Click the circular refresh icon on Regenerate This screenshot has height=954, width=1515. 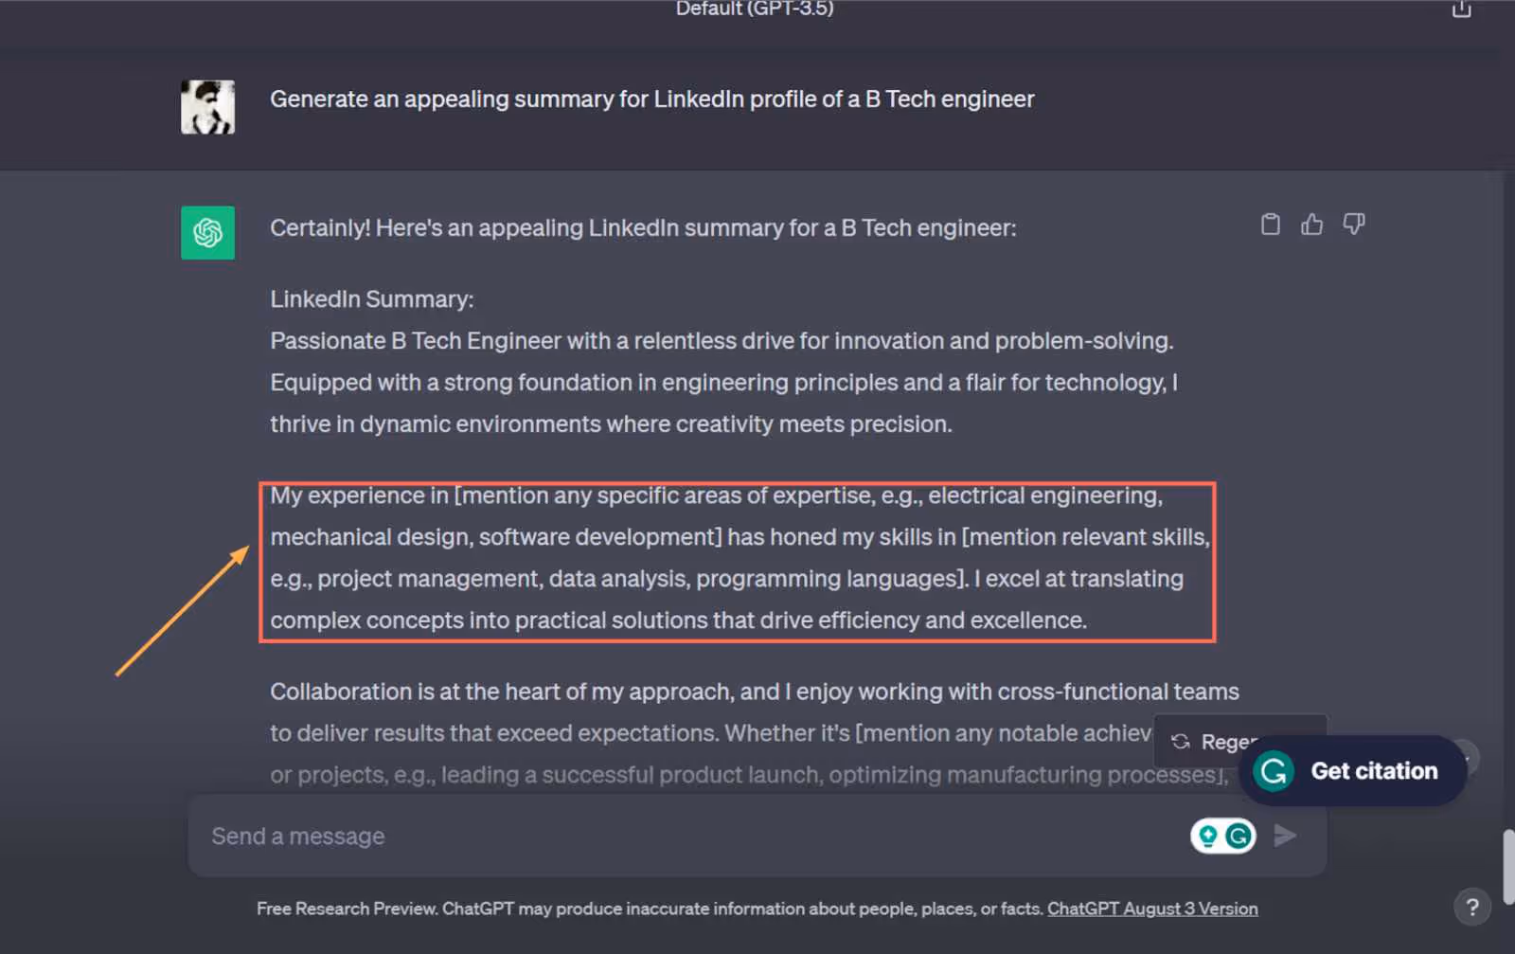point(1180,742)
